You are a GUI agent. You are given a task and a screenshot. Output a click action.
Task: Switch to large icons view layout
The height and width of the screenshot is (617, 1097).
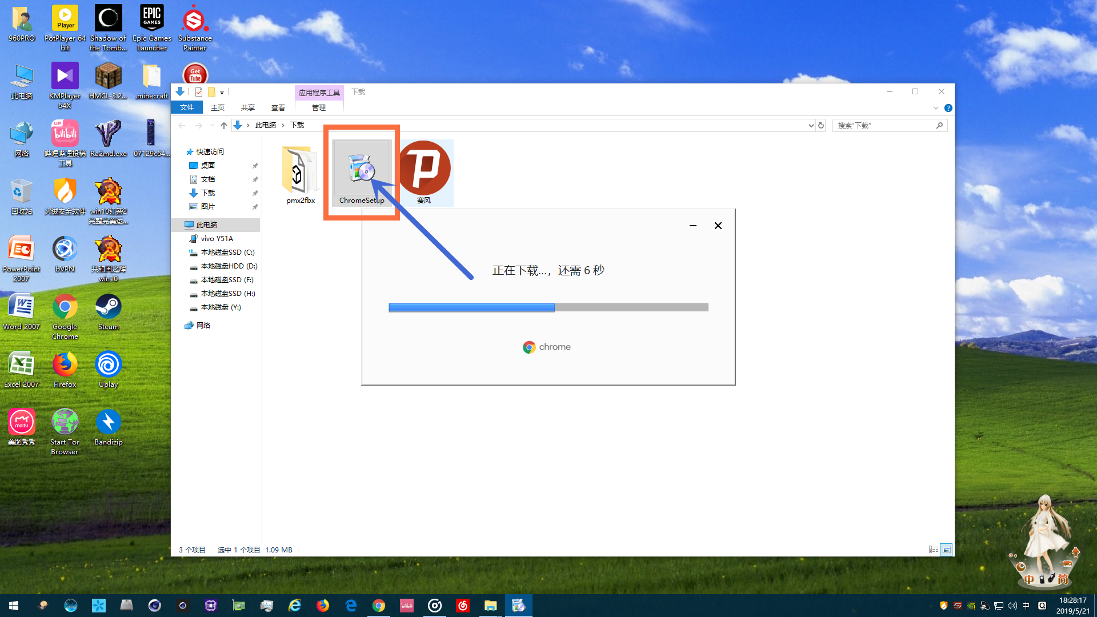tap(947, 550)
